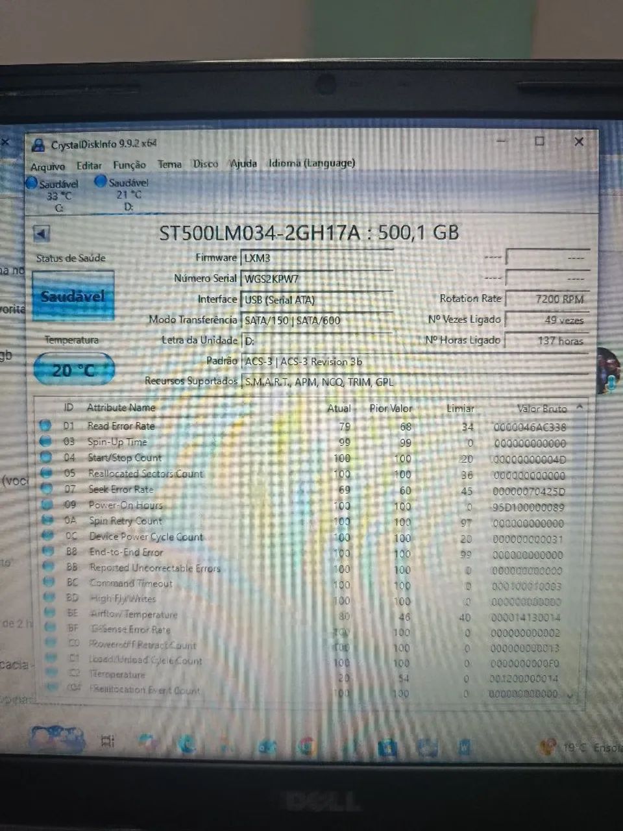Click the status circle for Power-On Hours
Viewport: 623px width, 831px height.
tap(47, 504)
